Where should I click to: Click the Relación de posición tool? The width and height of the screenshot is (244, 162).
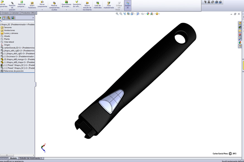tap(12, 5)
